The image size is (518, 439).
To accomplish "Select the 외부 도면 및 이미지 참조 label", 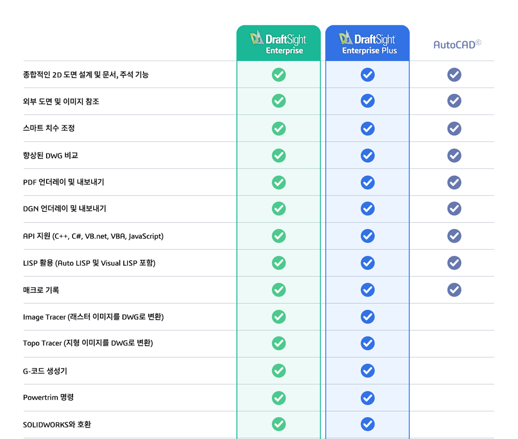I will (61, 101).
